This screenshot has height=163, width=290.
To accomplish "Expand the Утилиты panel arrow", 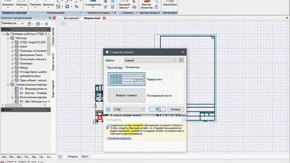I will (137, 13).
